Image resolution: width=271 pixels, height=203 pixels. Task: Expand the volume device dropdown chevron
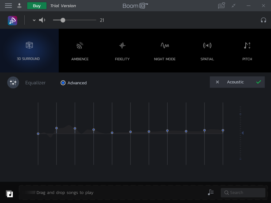coord(34,20)
